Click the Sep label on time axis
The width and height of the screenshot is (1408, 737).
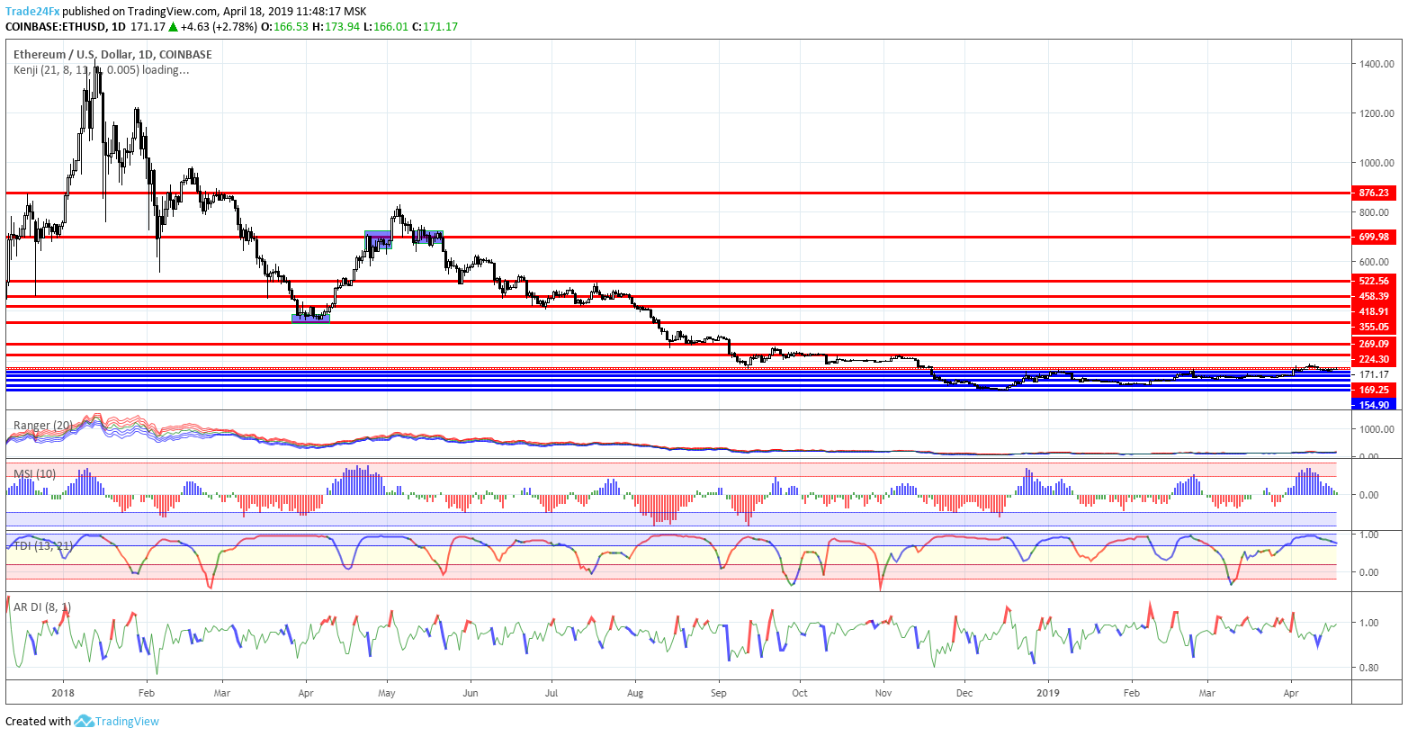718,693
